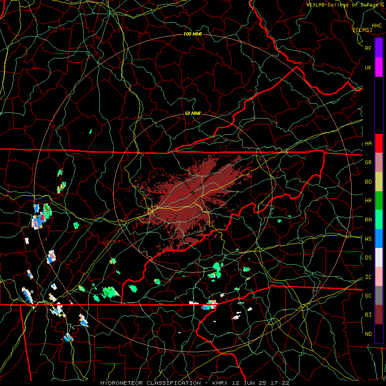Click the BI legend label
This screenshot has width=386, height=386.
coord(368,315)
